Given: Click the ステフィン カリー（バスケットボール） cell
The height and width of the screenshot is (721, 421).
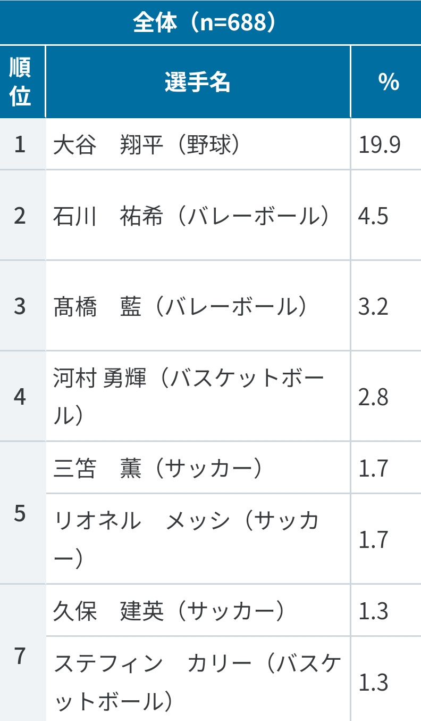Looking at the screenshot, I should 198,679.
